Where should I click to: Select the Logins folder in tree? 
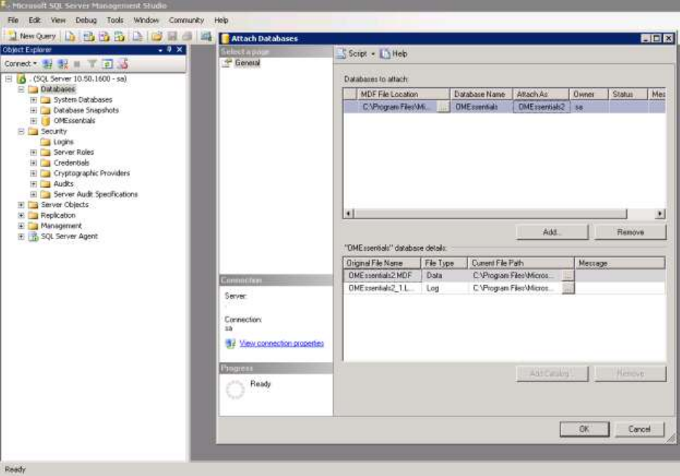(63, 142)
